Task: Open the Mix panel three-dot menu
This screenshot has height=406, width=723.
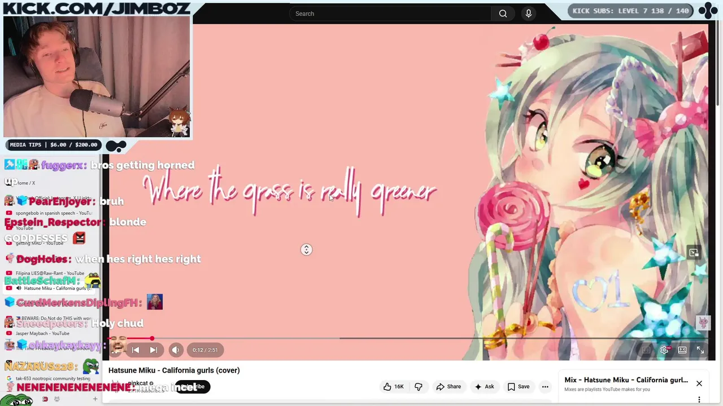Action: click(x=699, y=400)
